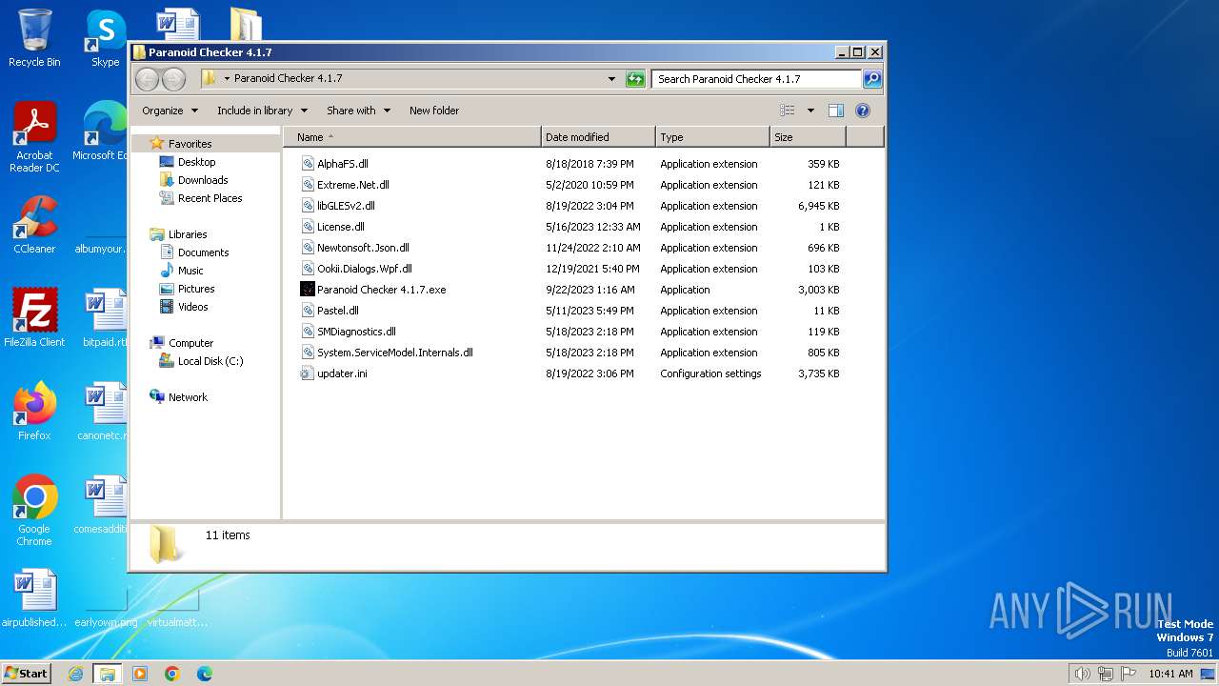This screenshot has width=1219, height=686.
Task: Select Computer in navigation pane
Action: point(190,343)
